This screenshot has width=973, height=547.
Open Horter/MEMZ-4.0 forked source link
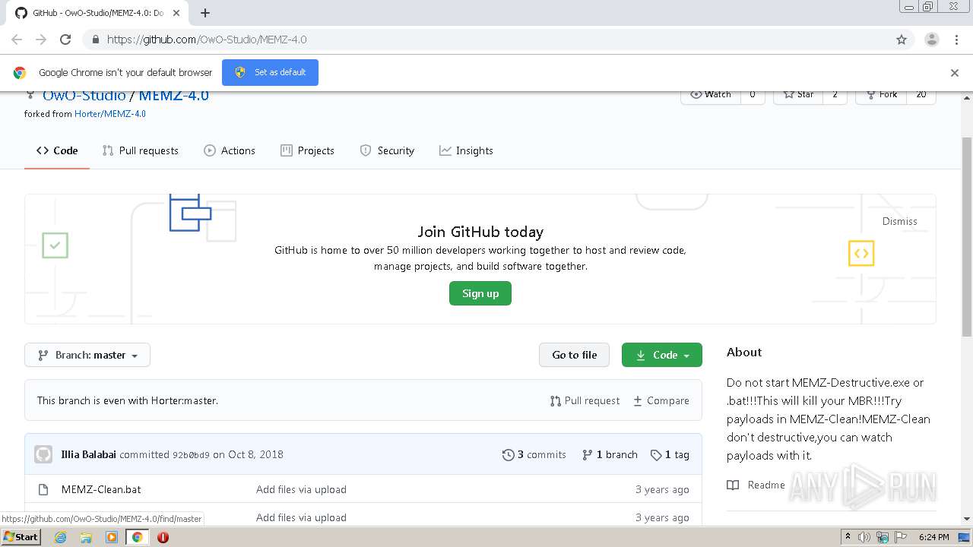pos(110,114)
